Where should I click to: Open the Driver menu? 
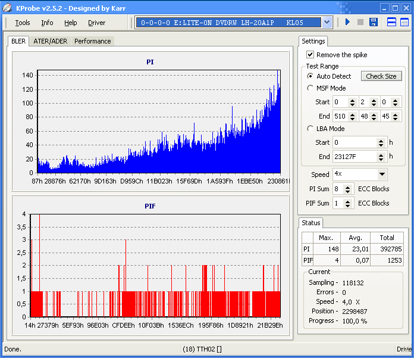pos(96,23)
